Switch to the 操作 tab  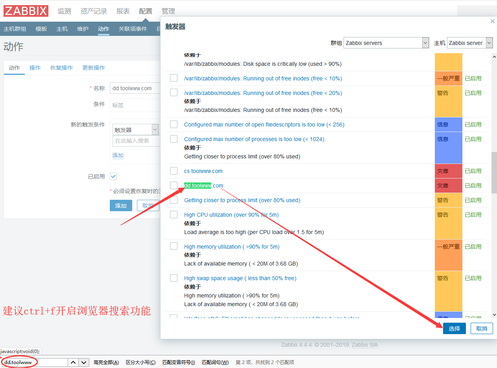[x=35, y=68]
